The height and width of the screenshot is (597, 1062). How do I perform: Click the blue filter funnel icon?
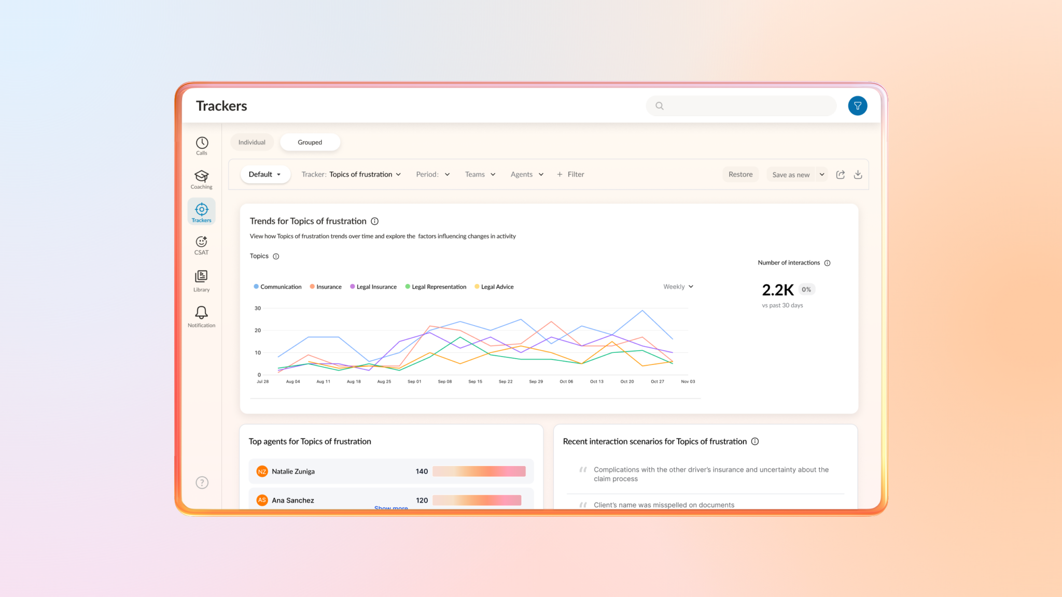click(x=858, y=106)
